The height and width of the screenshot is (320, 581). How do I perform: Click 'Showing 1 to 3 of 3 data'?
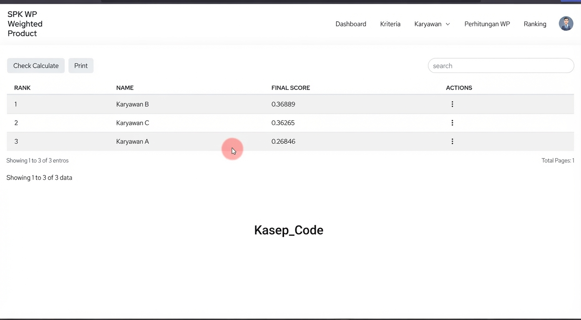39,177
